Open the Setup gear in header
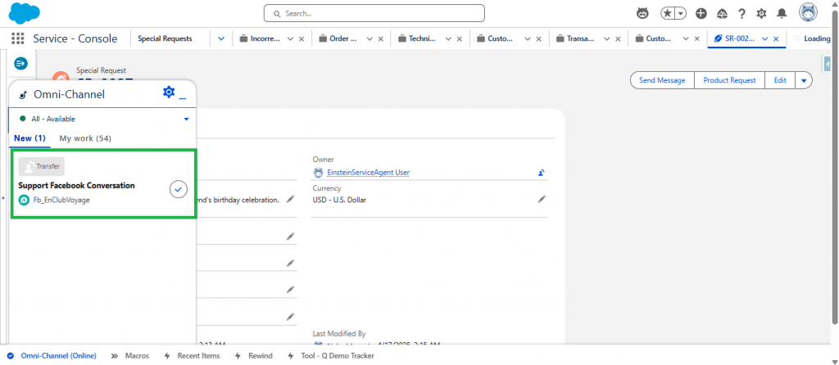This screenshot has width=839, height=365. (x=761, y=13)
